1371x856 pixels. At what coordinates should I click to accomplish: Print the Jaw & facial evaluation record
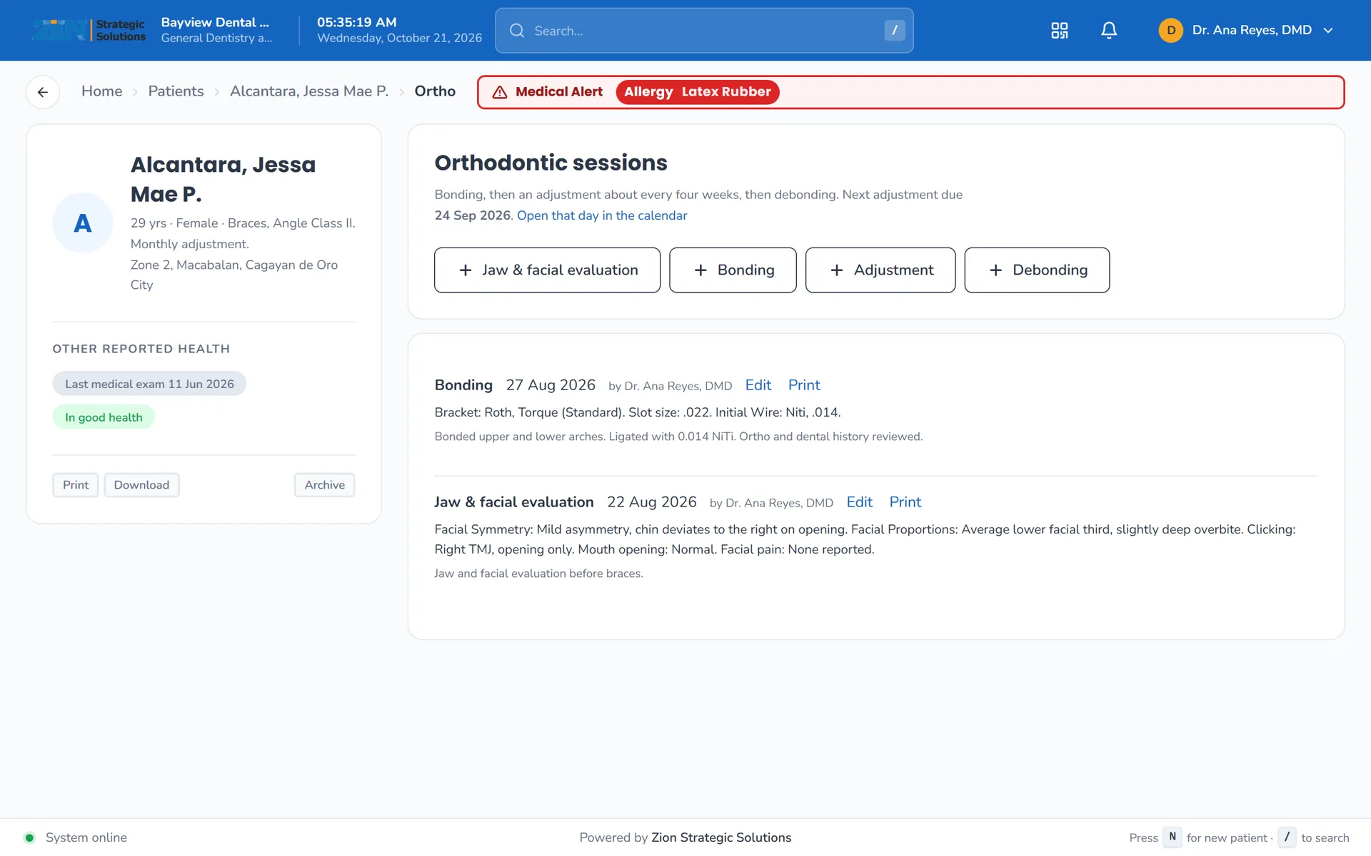tap(905, 502)
